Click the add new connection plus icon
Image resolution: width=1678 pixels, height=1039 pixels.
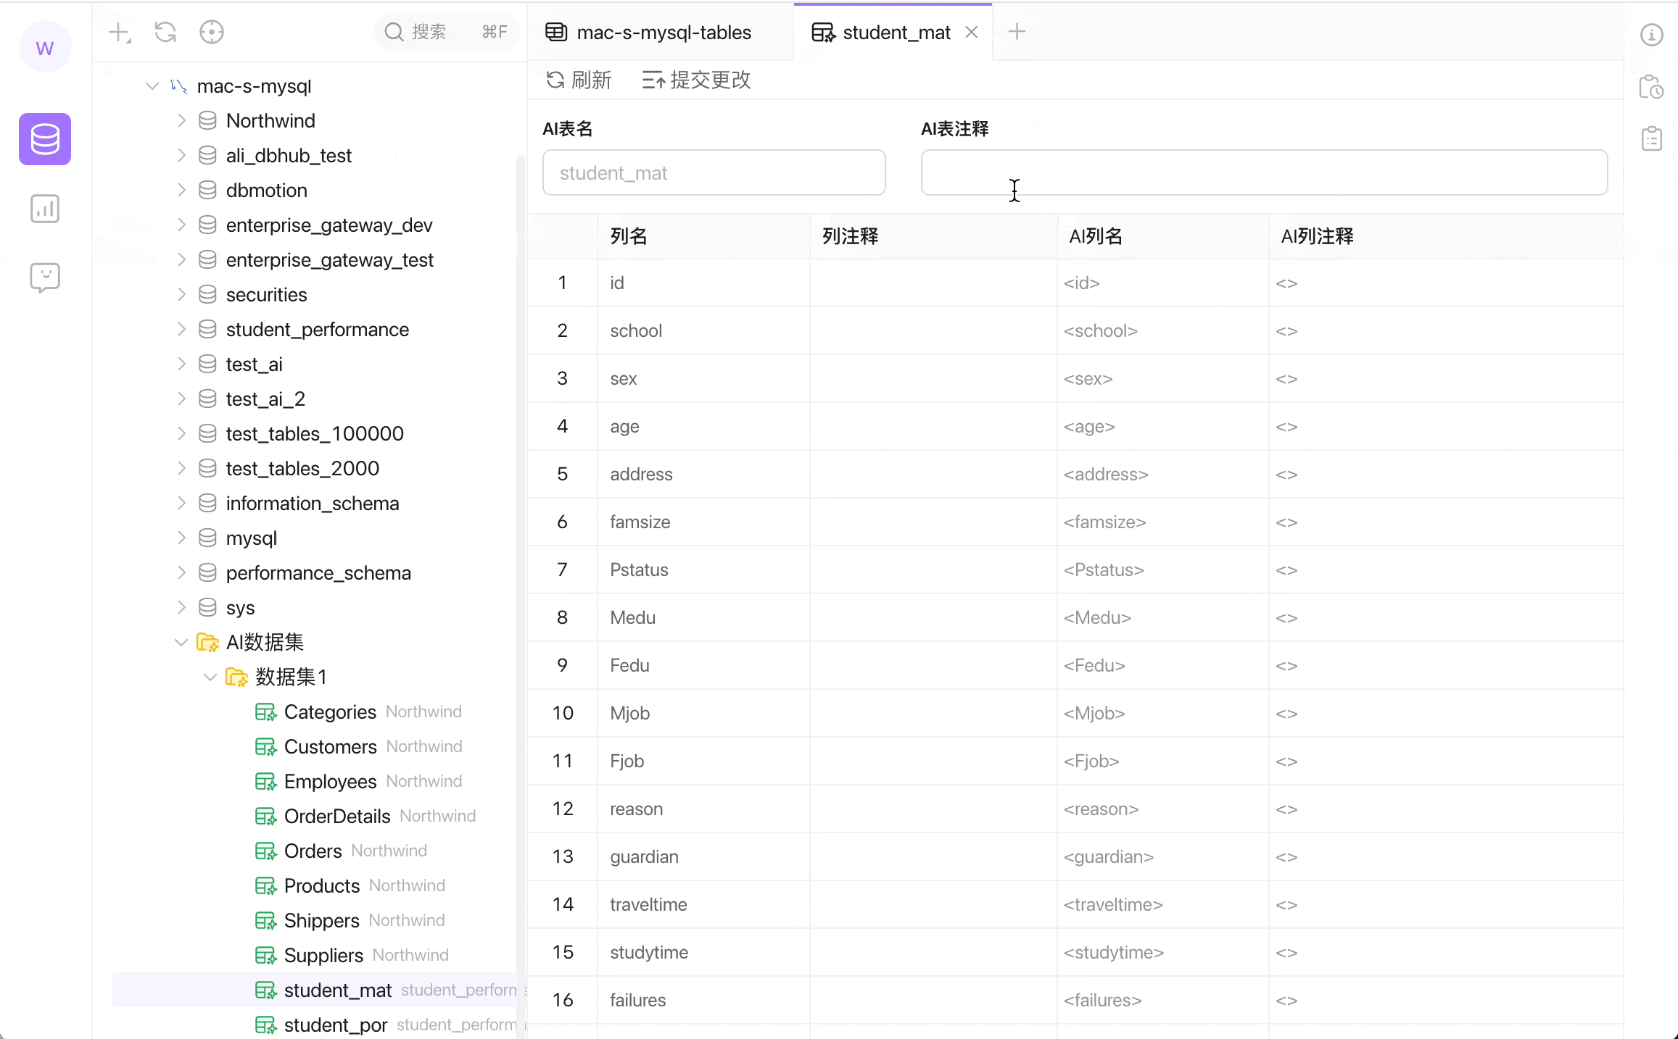click(120, 33)
